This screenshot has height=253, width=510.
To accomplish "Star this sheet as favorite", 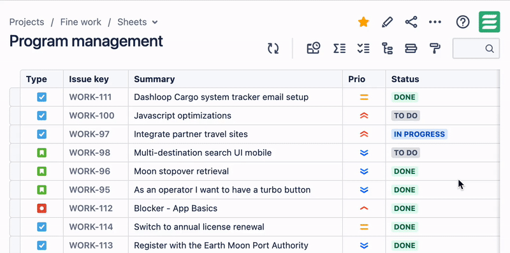I will (x=363, y=22).
